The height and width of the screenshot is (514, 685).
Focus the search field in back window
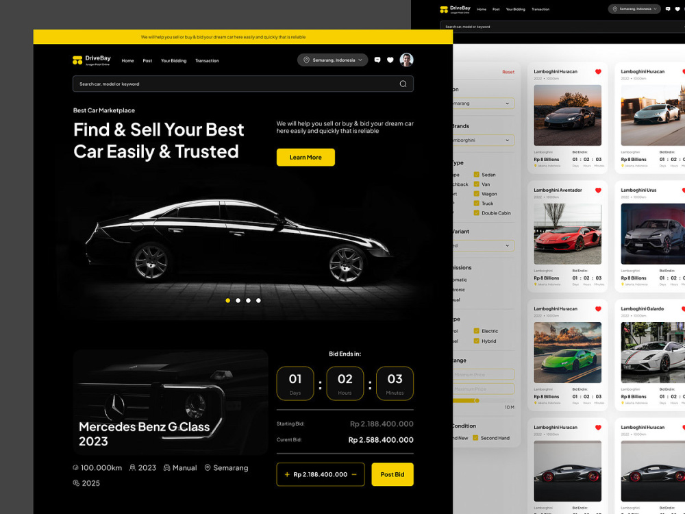pyautogui.click(x=562, y=27)
